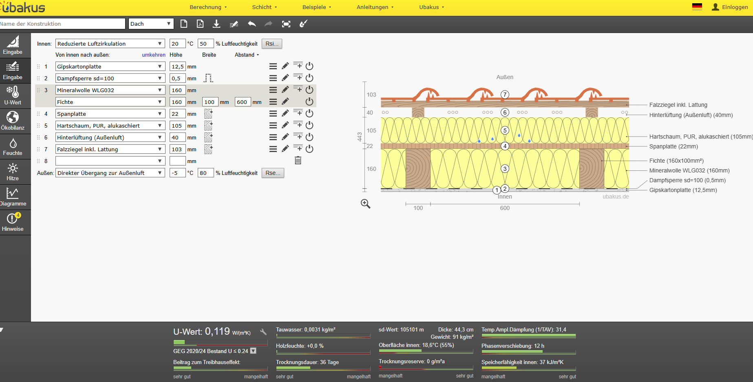Open the Hinweise warnings panel
Screen dimensions: 753x382
coord(13,222)
